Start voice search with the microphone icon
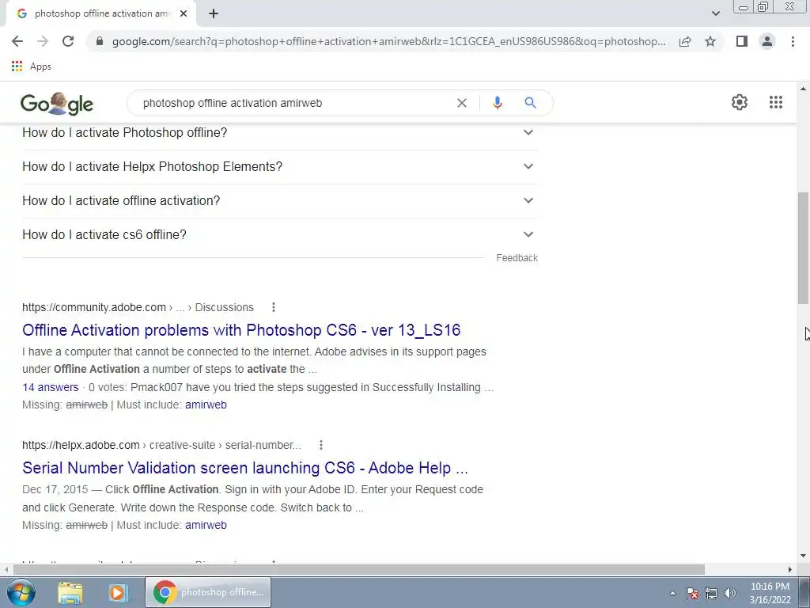 click(x=497, y=103)
